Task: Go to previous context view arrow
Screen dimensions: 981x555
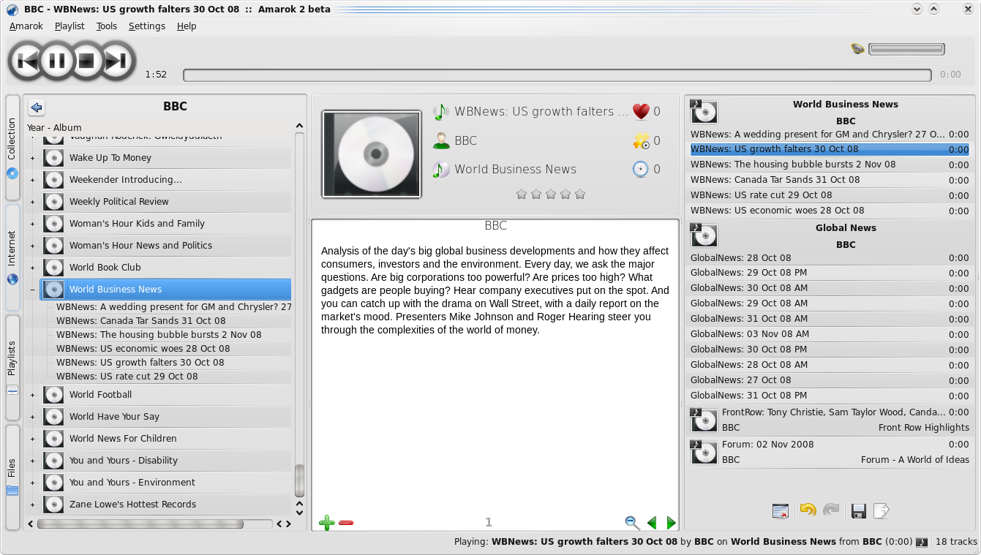Action: (652, 523)
